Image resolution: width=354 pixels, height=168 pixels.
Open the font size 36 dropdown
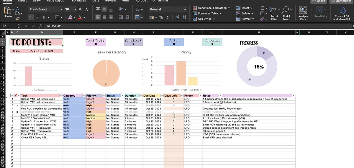[75, 9]
